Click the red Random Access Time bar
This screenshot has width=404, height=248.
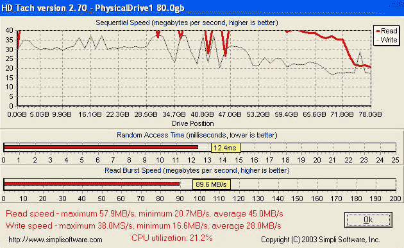pyautogui.click(x=101, y=147)
